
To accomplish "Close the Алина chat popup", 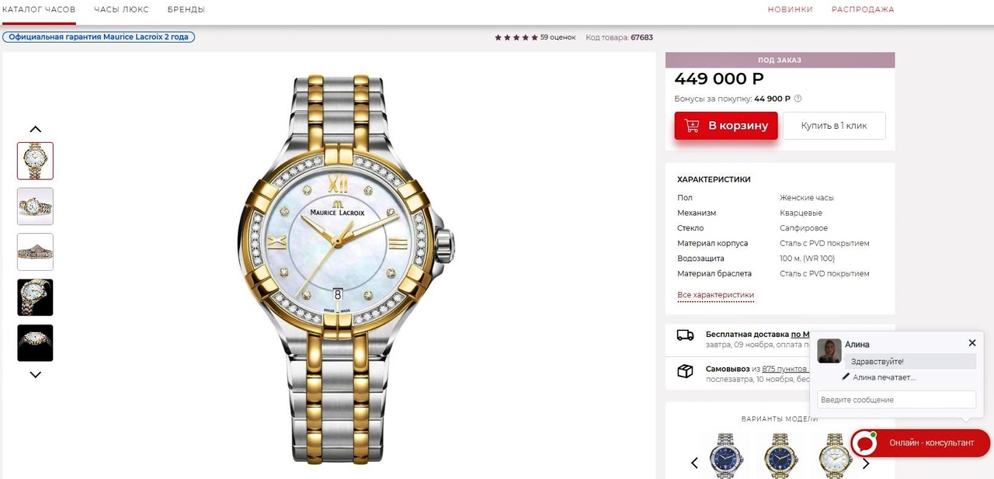I will click(971, 342).
